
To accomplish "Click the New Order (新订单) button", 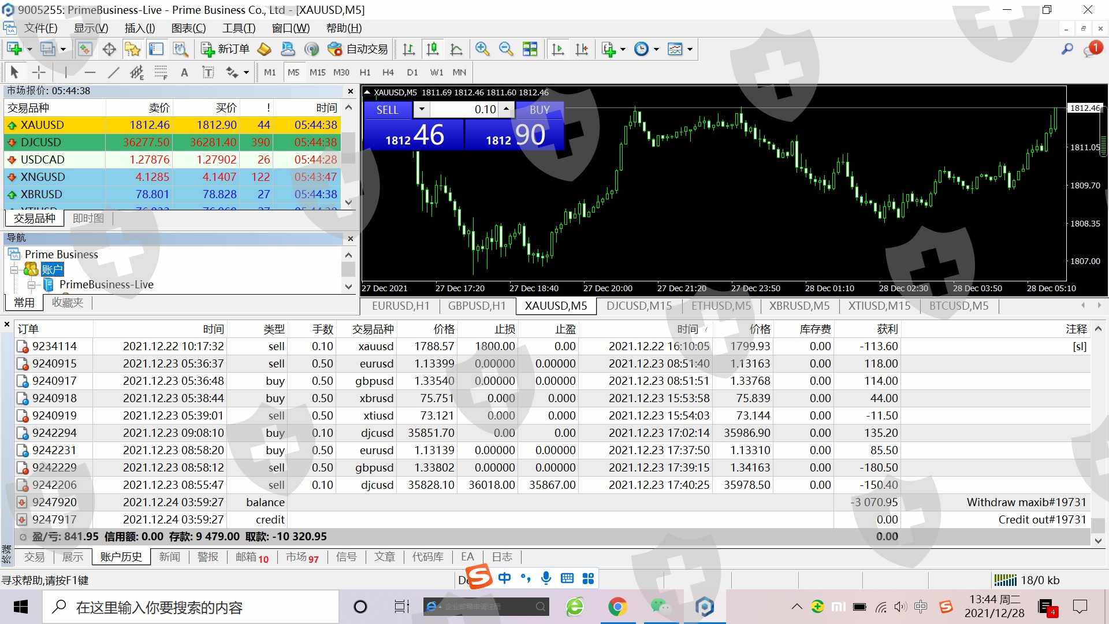I will pos(225,49).
